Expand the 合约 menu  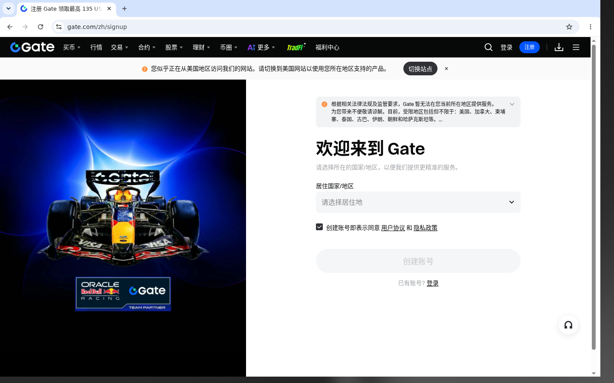(x=147, y=47)
